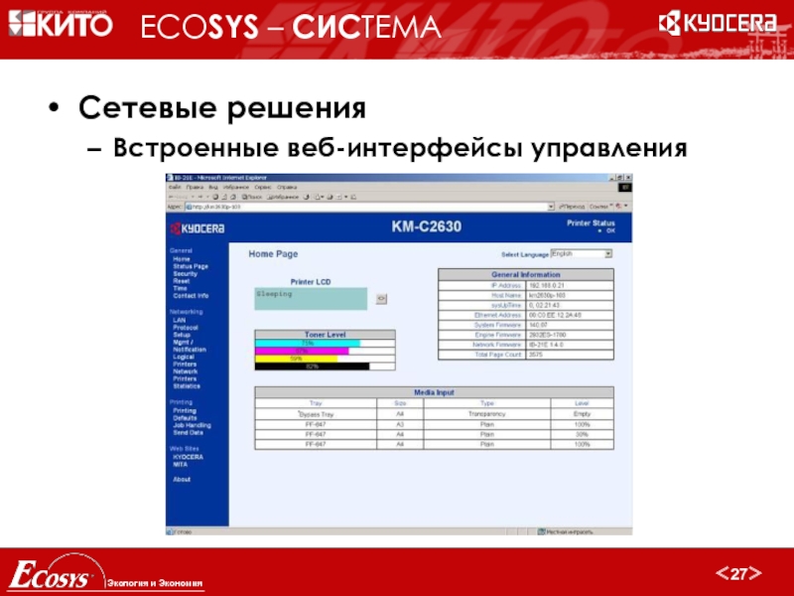This screenshot has height=596, width=794.
Task: Open the Избранное menu in the menu bar
Action: click(x=236, y=187)
